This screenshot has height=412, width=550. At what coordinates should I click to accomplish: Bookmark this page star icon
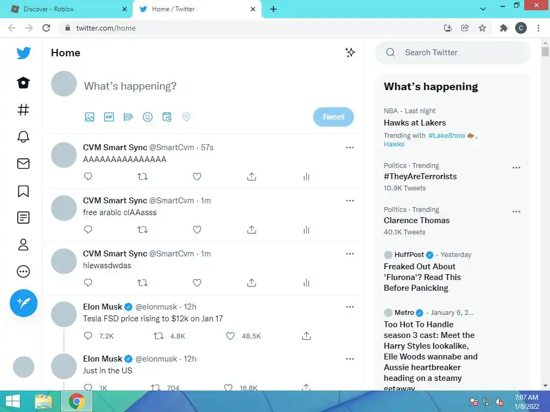[x=482, y=28]
